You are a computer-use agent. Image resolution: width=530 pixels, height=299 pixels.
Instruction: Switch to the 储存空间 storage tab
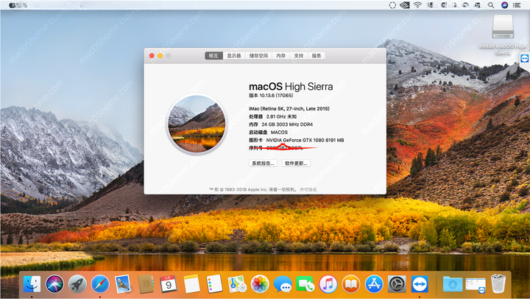(x=258, y=55)
